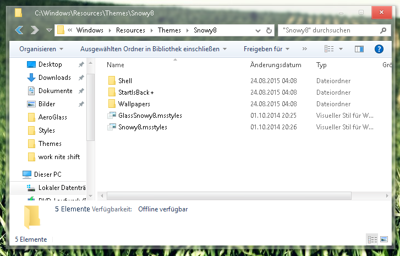400x256 pixels.
Task: Switch to large icons view in status bar
Action: coord(383,239)
